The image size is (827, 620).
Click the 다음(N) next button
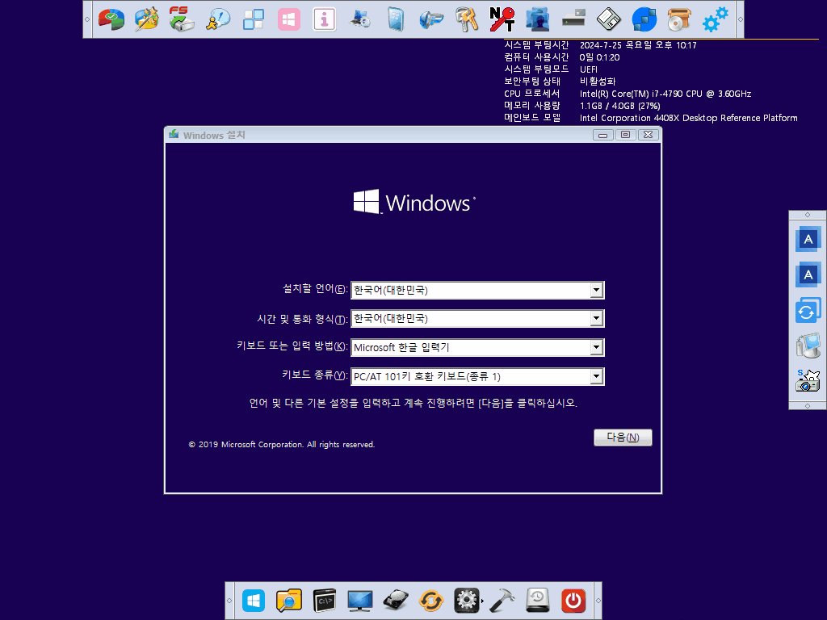coord(623,437)
